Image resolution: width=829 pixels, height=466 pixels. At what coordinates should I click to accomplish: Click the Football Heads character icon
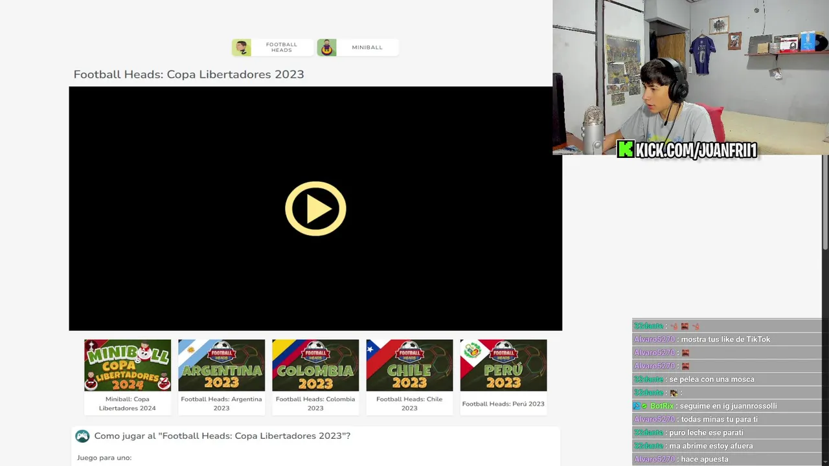(242, 47)
